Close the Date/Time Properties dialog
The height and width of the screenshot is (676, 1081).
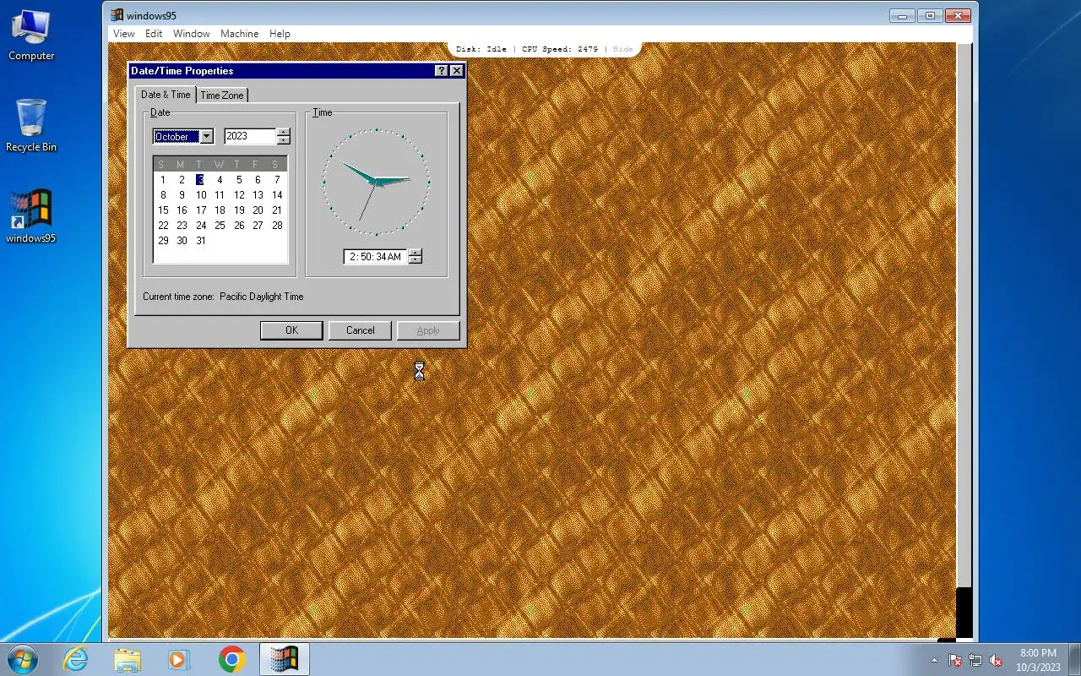coord(457,71)
